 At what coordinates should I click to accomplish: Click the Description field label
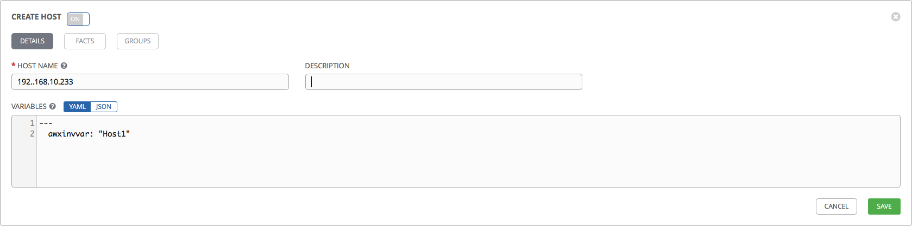click(x=327, y=66)
